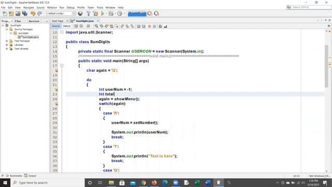Toggle Bookmark icon in editor toolbar
Viewport: 332px width, 187px height.
pos(132,26)
